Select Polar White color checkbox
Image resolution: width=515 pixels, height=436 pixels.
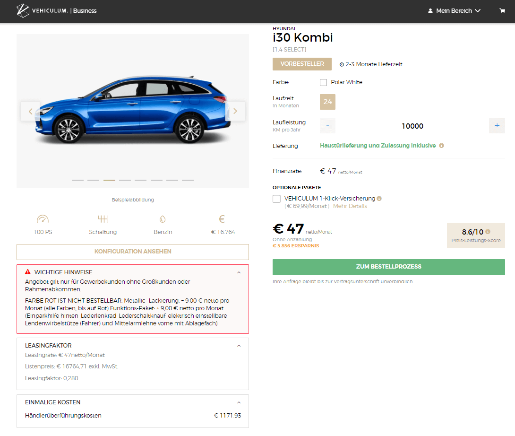pyautogui.click(x=324, y=82)
